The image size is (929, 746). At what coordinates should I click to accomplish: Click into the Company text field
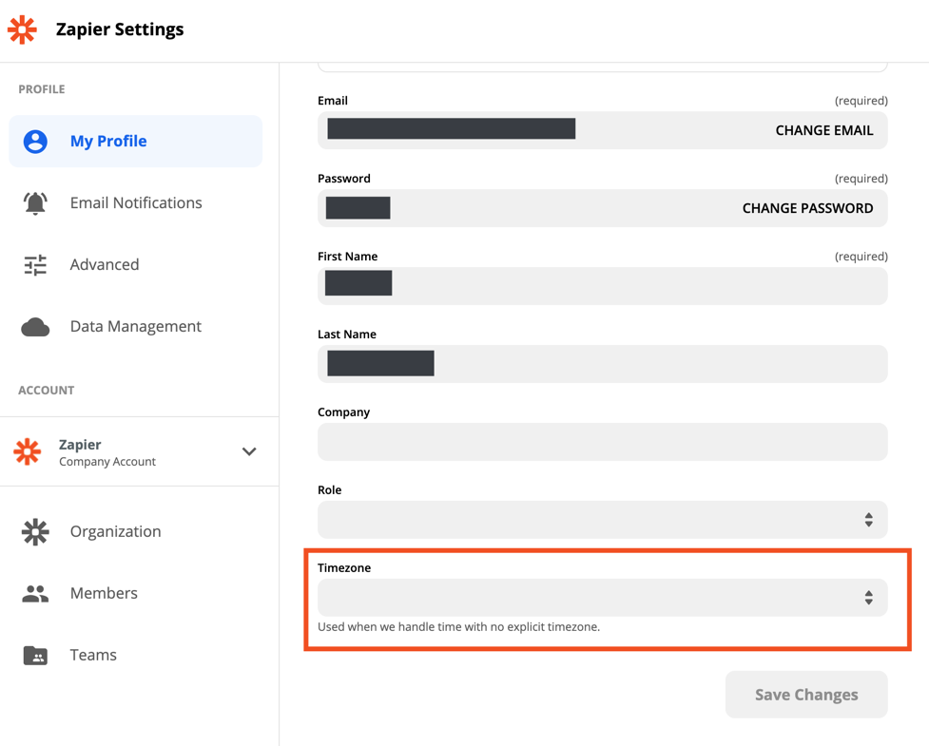602,442
